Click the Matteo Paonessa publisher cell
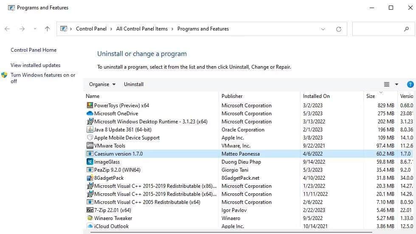Screen dimensions: 416x234 click(x=241, y=154)
